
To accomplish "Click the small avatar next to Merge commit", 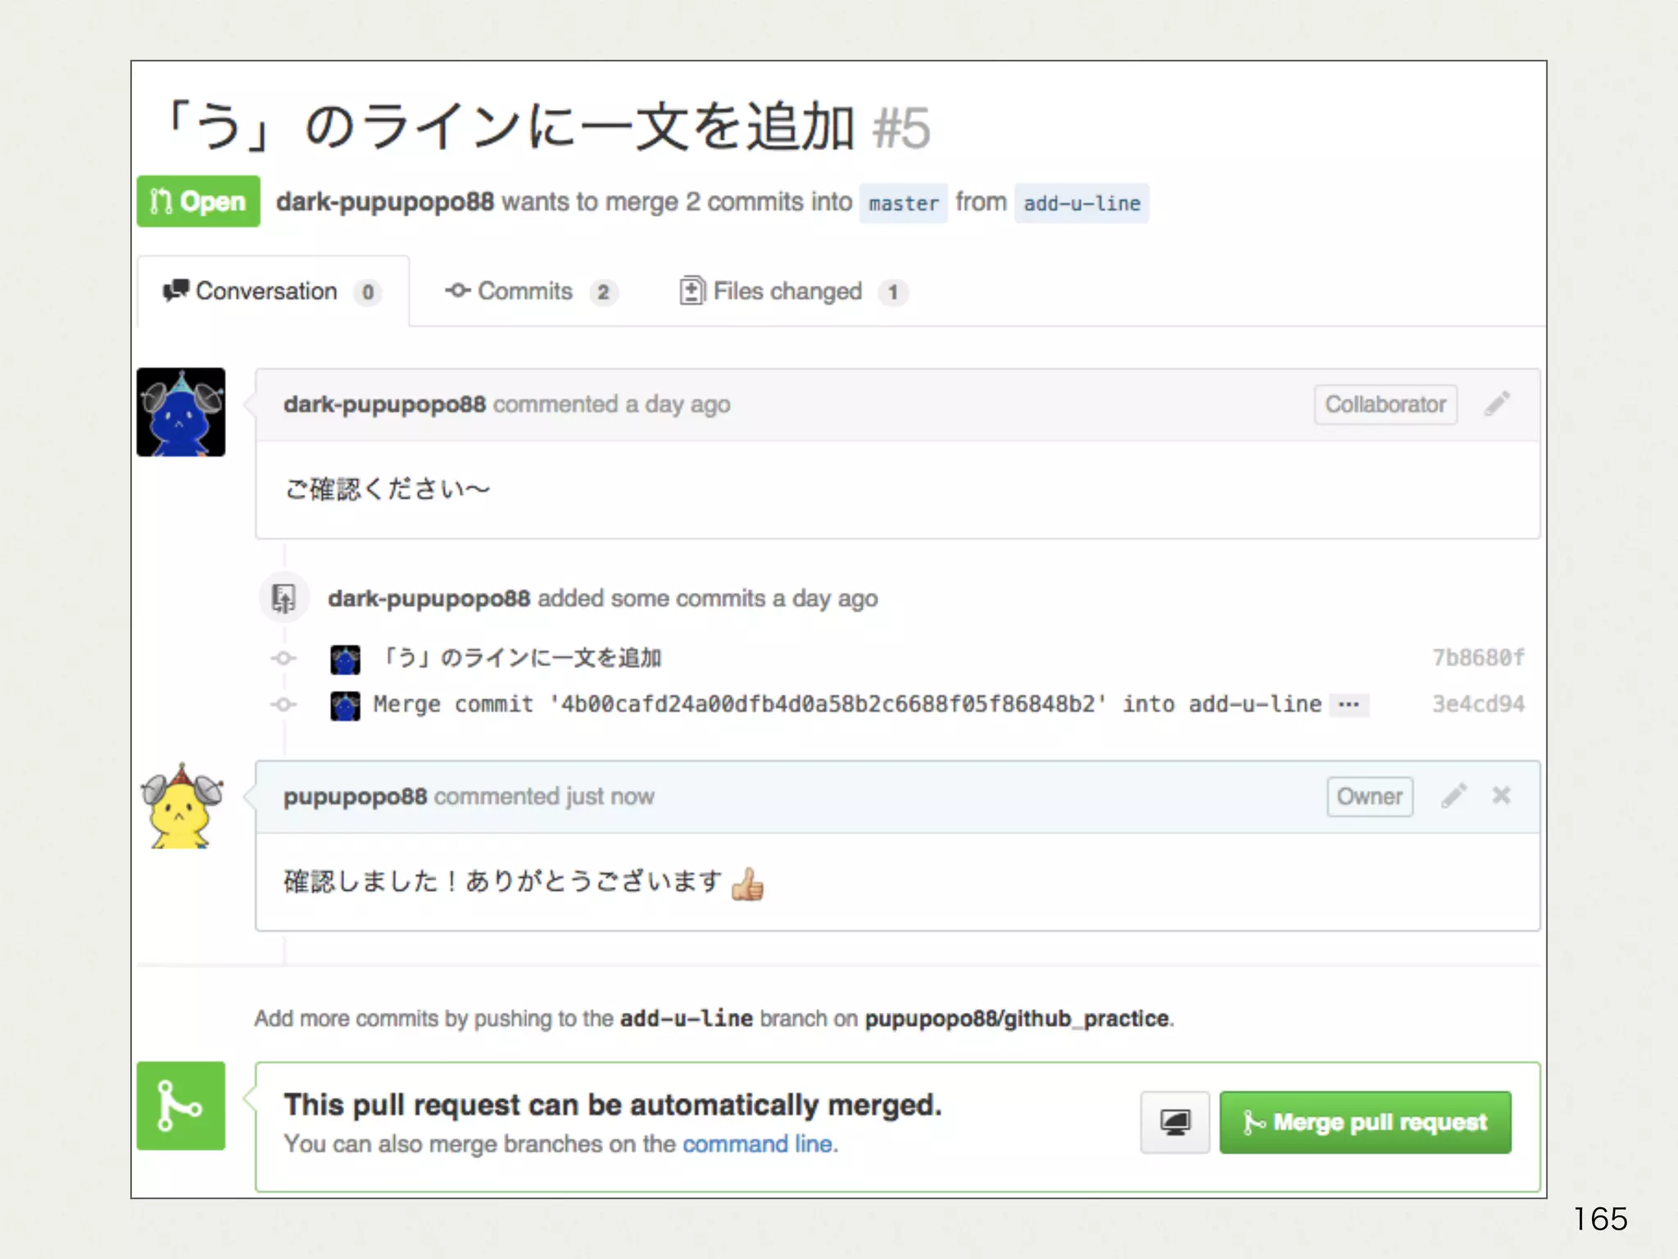I will 345,705.
